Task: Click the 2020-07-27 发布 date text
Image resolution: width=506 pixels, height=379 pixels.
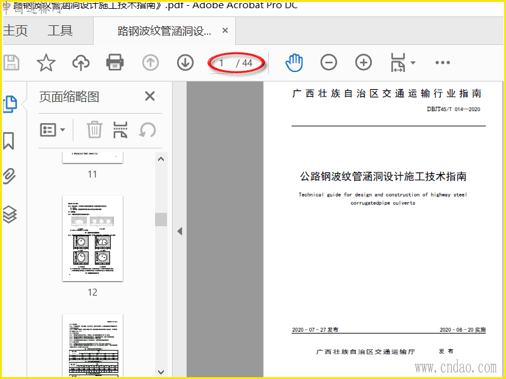Action: (x=315, y=330)
